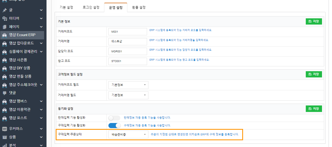Click the media icon in sidebar
This screenshot has height=147, width=332.
4,19
